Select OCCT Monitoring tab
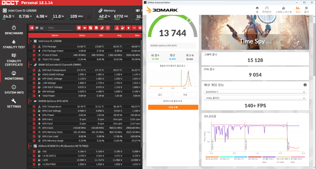The width and height of the screenshot is (316, 169). coord(14,76)
